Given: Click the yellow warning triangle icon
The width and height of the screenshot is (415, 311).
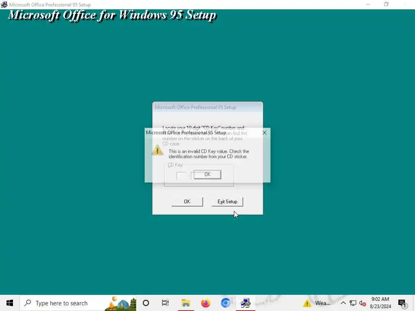Looking at the screenshot, I should point(158,150).
